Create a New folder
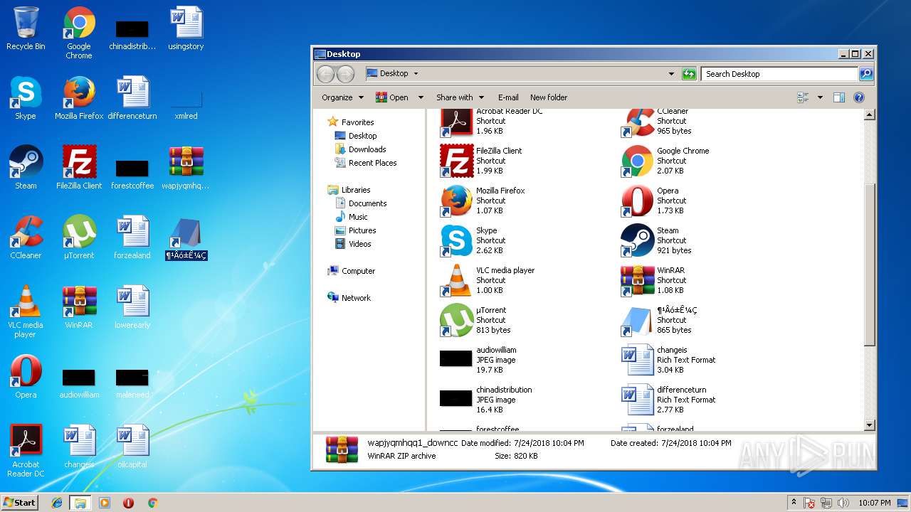 click(549, 97)
